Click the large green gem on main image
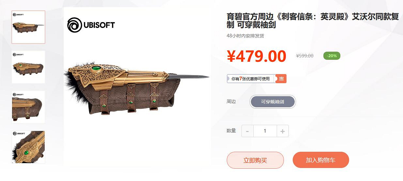Image resolution: width=403 pixels, height=181 pixels. coord(96,68)
